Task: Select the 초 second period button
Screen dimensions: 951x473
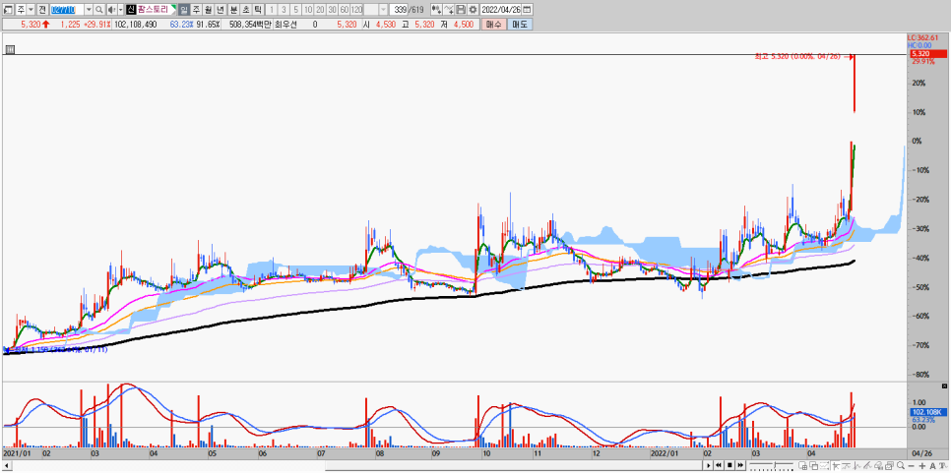Action: pos(246,10)
